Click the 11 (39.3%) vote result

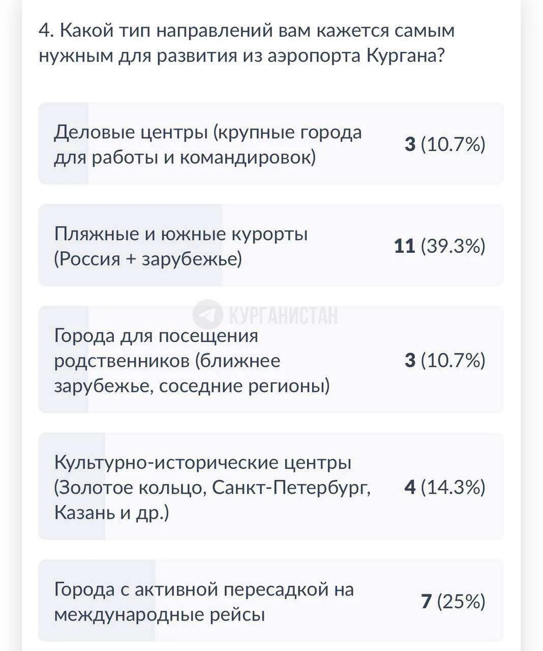pos(440,246)
